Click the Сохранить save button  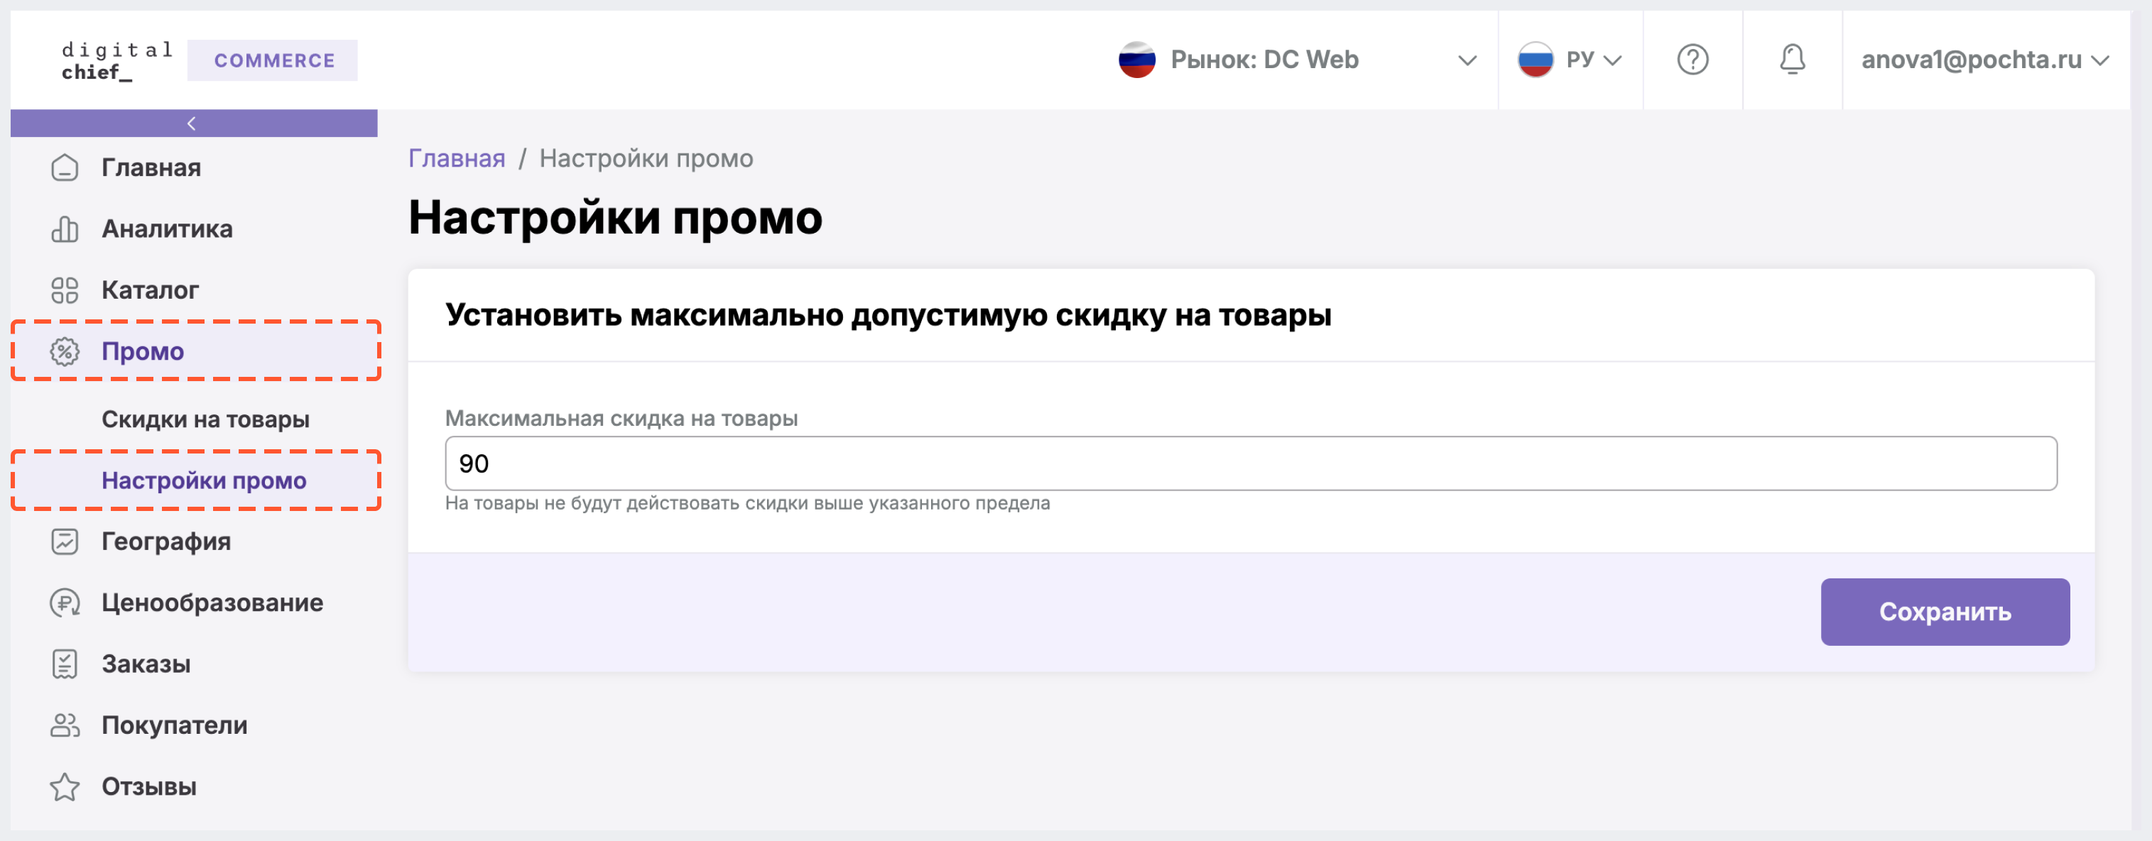[x=1942, y=609]
